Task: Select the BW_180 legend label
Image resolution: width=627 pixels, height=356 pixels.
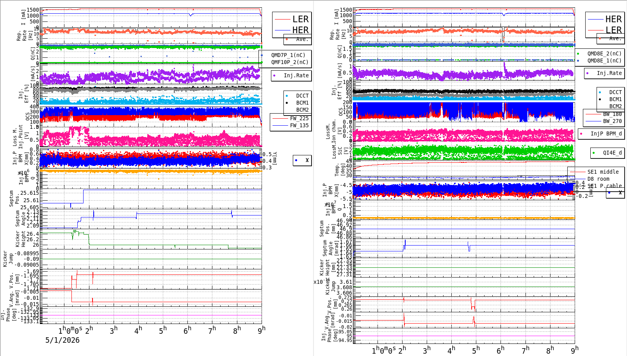Action: 612,114
